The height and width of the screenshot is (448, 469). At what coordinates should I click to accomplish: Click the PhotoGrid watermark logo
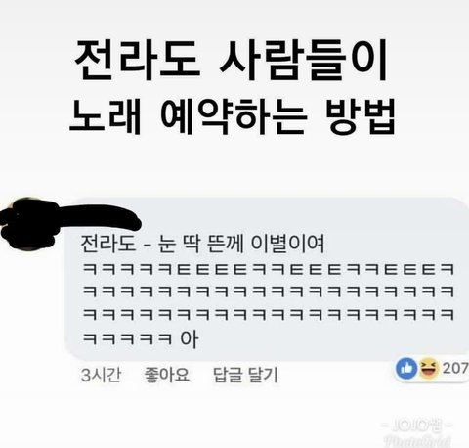click(417, 441)
